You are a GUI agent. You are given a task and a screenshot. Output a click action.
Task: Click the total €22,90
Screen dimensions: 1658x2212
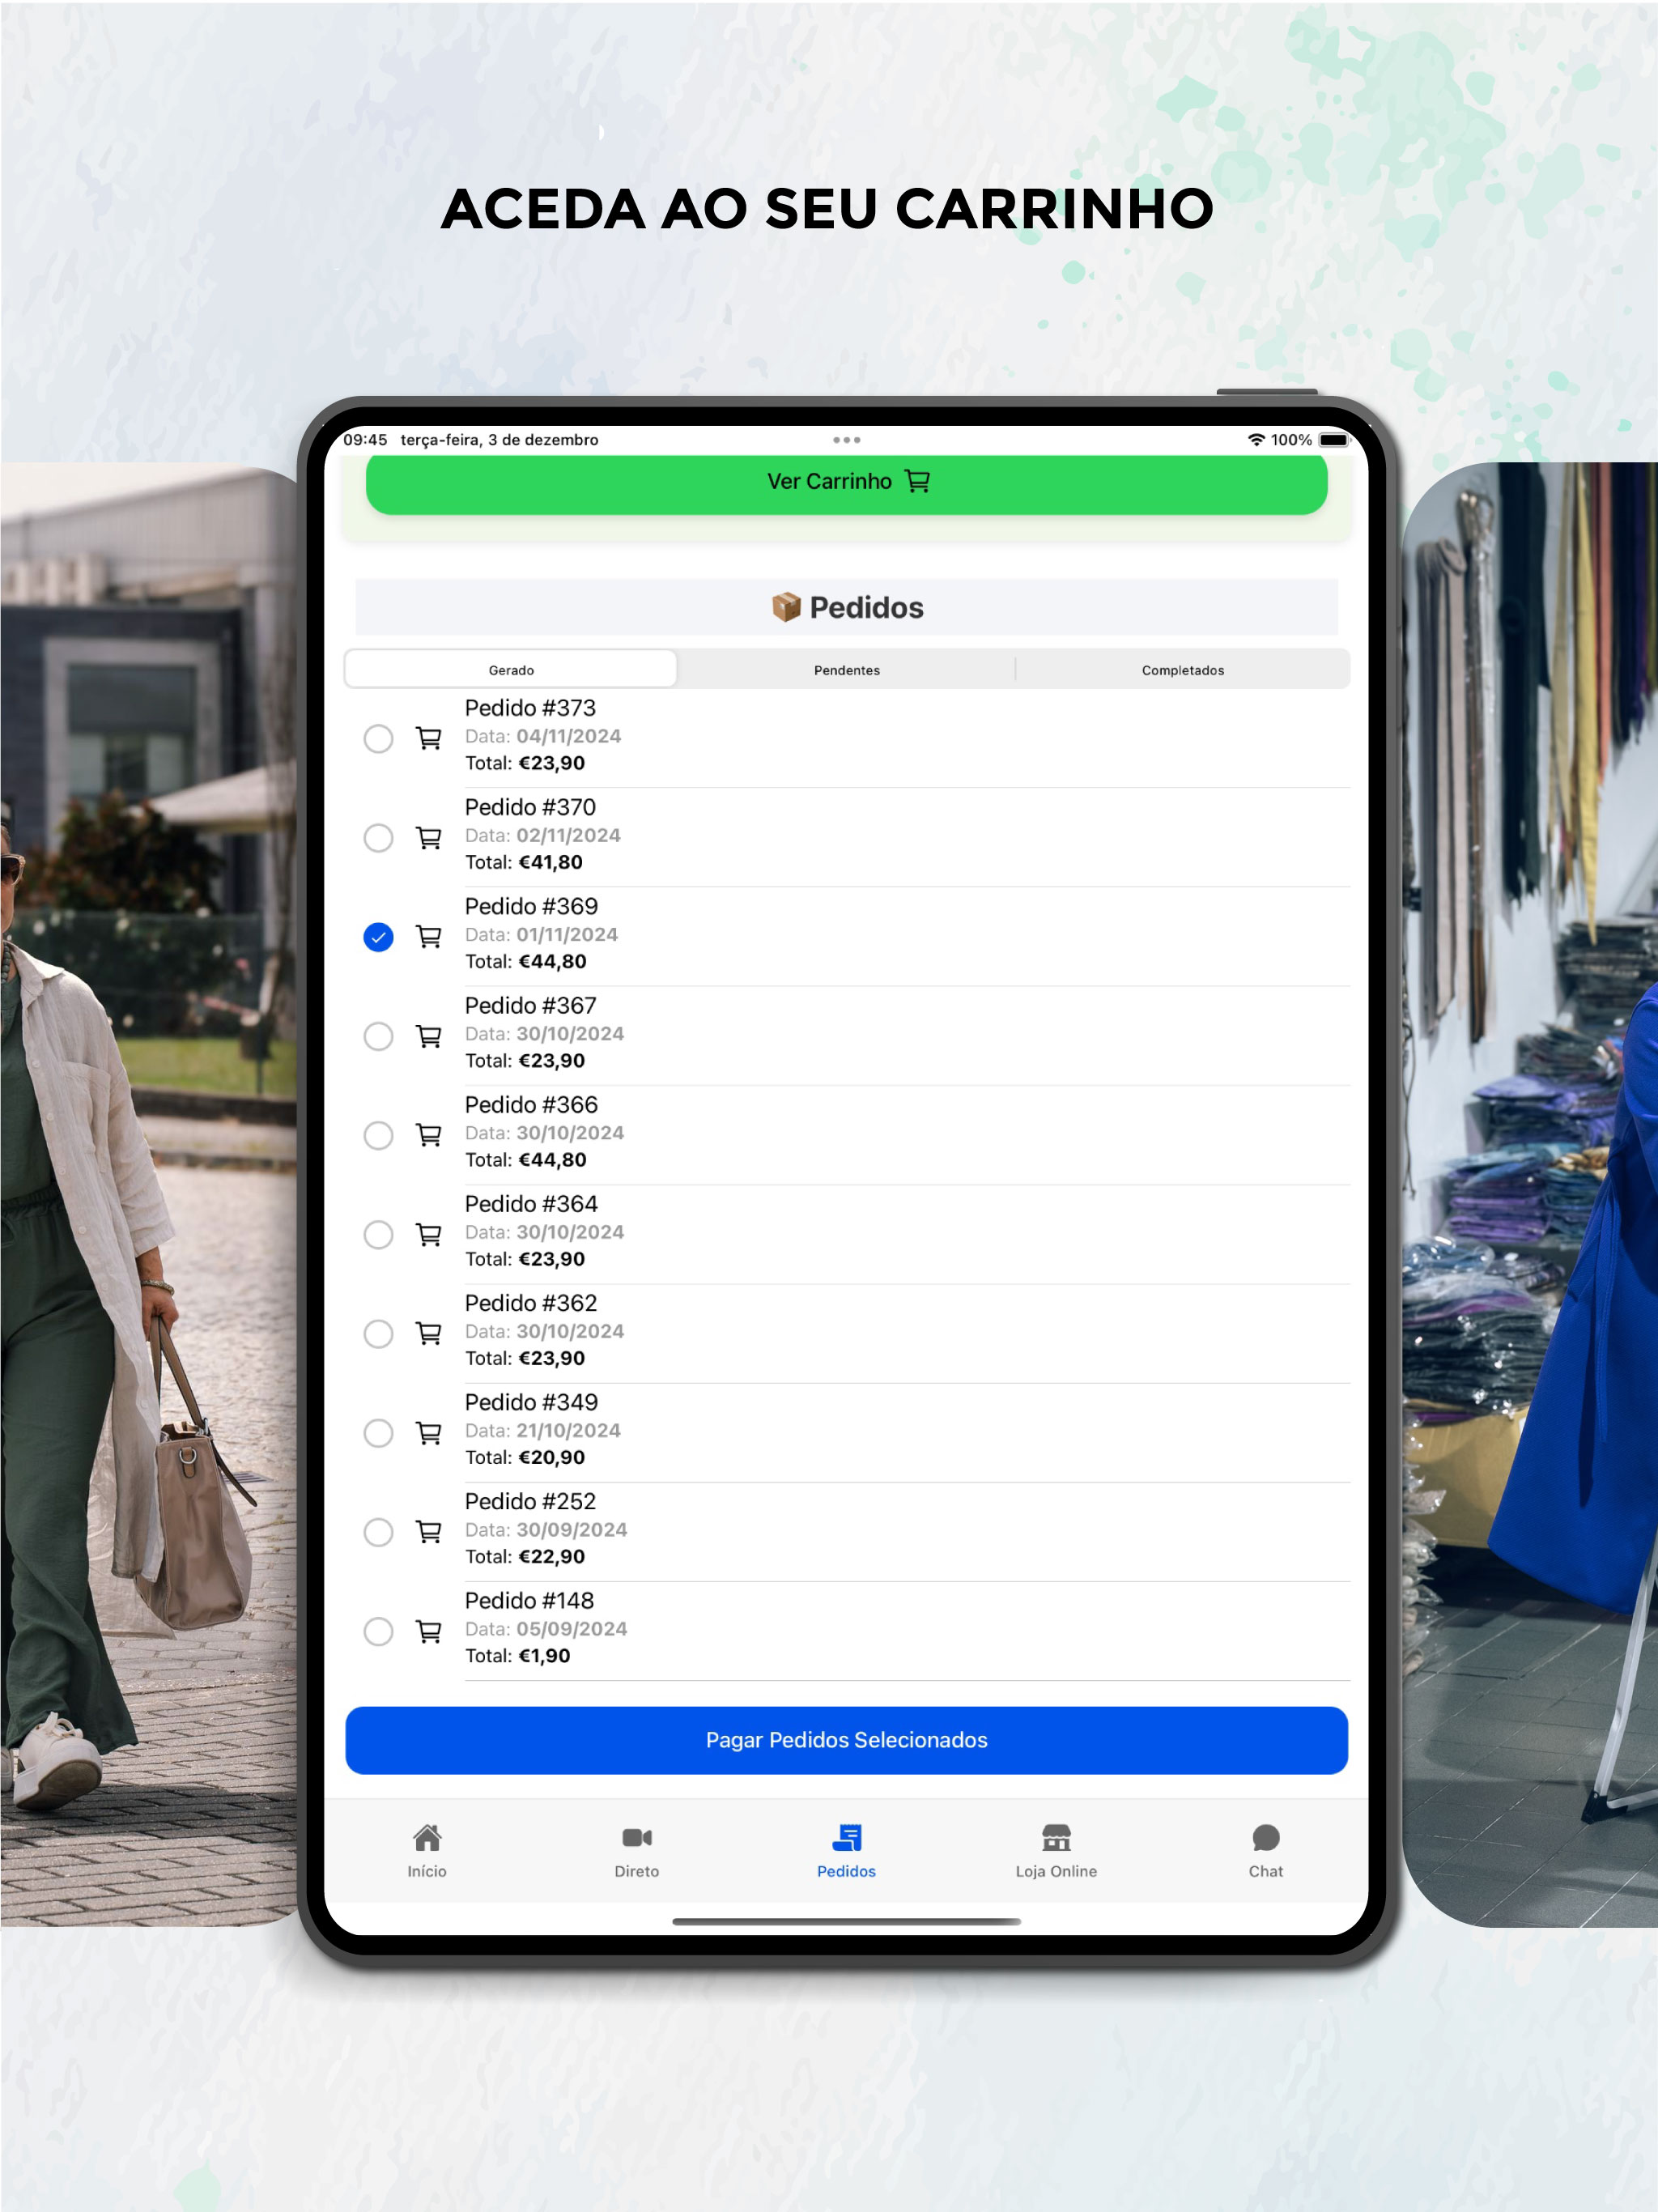pyautogui.click(x=551, y=1556)
